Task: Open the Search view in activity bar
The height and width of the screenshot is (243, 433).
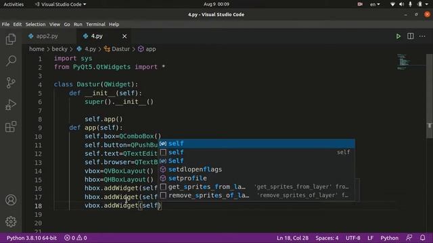Action: (x=11, y=61)
